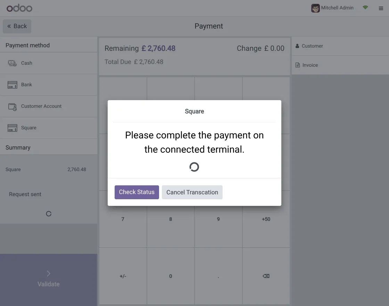Screen dimensions: 389x306
Task: Click the Back button
Action: coord(17,26)
